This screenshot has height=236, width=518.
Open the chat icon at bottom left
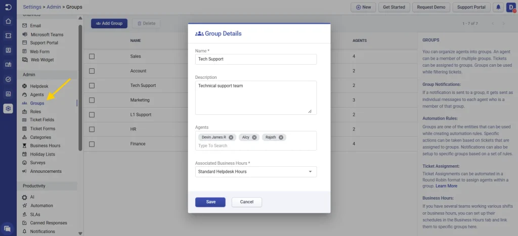point(8,228)
